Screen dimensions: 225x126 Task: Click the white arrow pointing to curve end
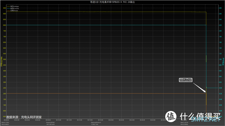point(199,87)
